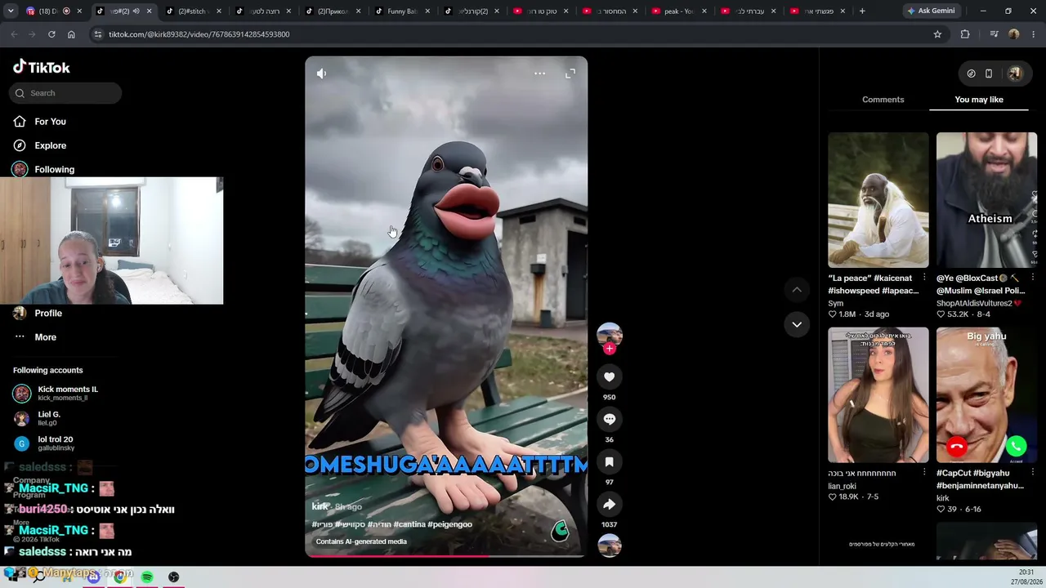This screenshot has height=588, width=1046.
Task: Open Chrome from the taskbar
Action: pyautogui.click(x=120, y=577)
